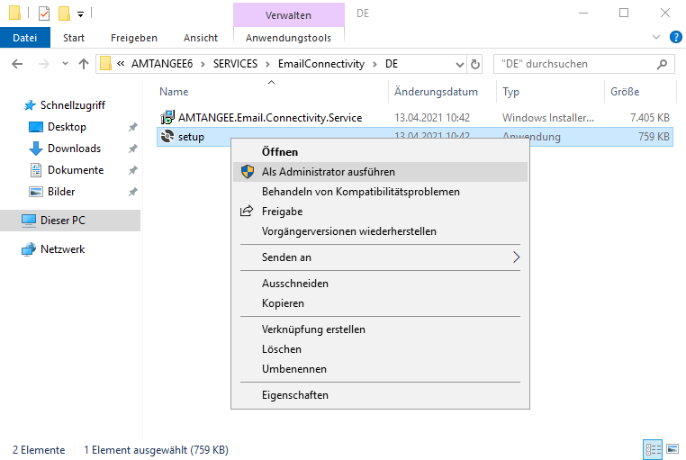Open the Start ribbon tab

pos(74,38)
